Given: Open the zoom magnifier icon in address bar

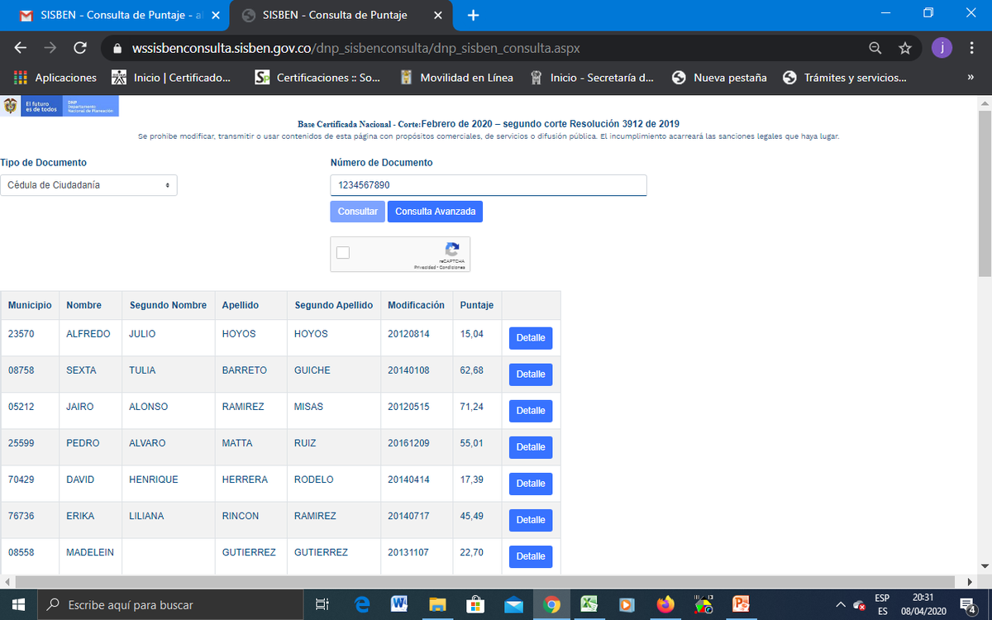Looking at the screenshot, I should click(875, 48).
